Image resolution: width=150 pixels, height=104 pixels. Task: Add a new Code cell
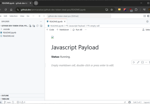click(50, 30)
